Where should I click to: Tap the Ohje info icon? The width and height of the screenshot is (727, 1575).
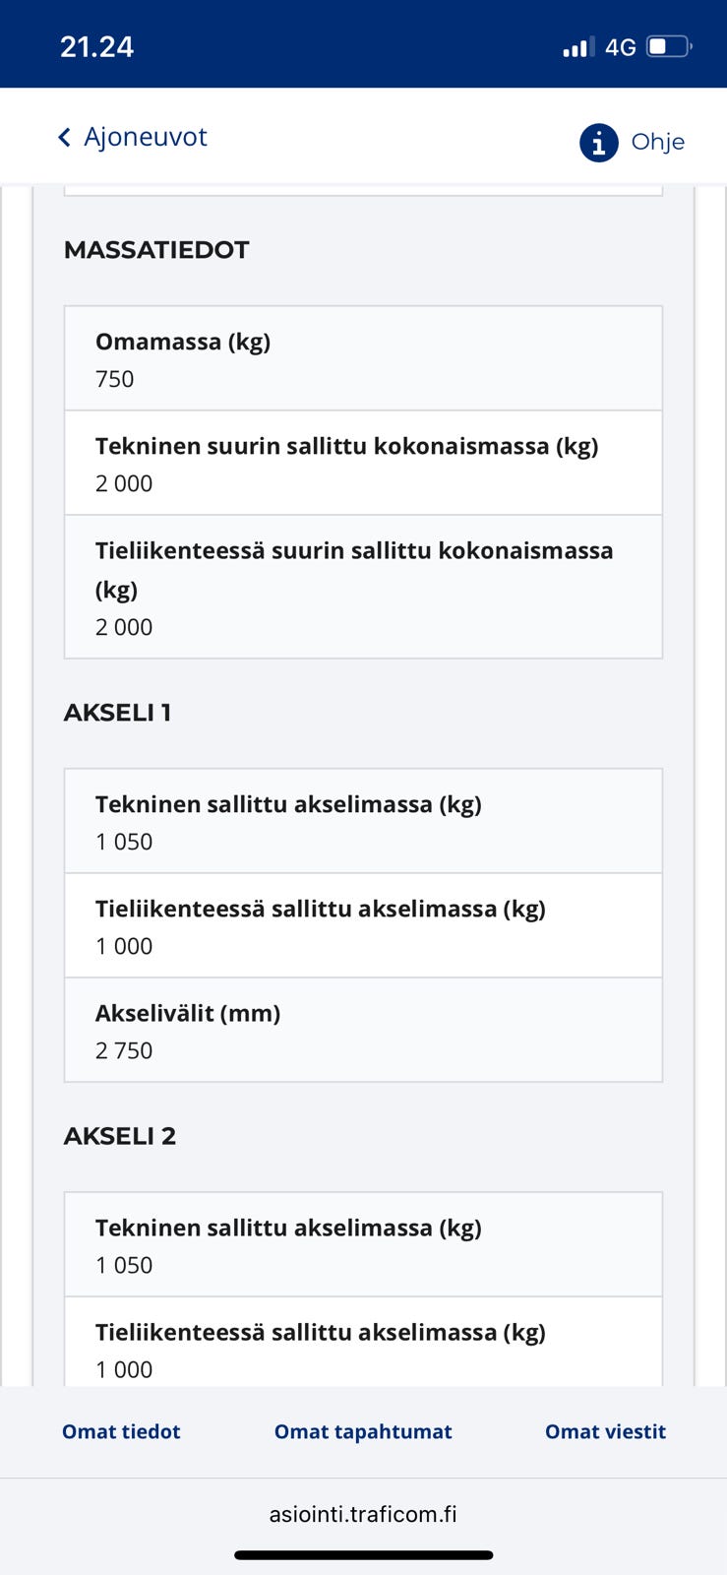click(597, 142)
